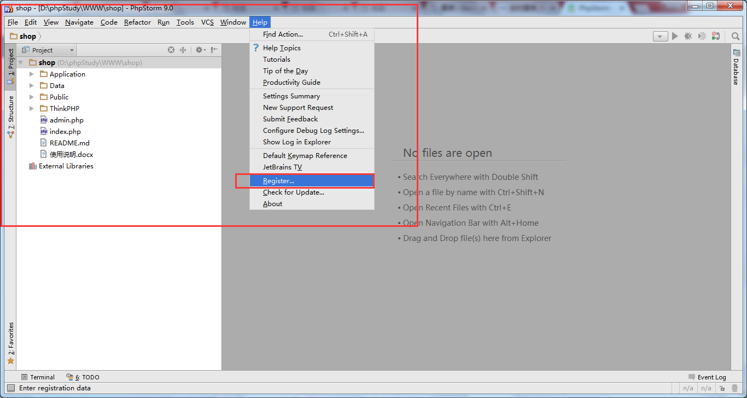This screenshot has width=747, height=398.
Task: Open the View menu
Action: 51,22
